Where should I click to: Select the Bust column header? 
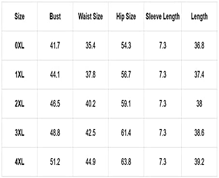click(55, 16)
